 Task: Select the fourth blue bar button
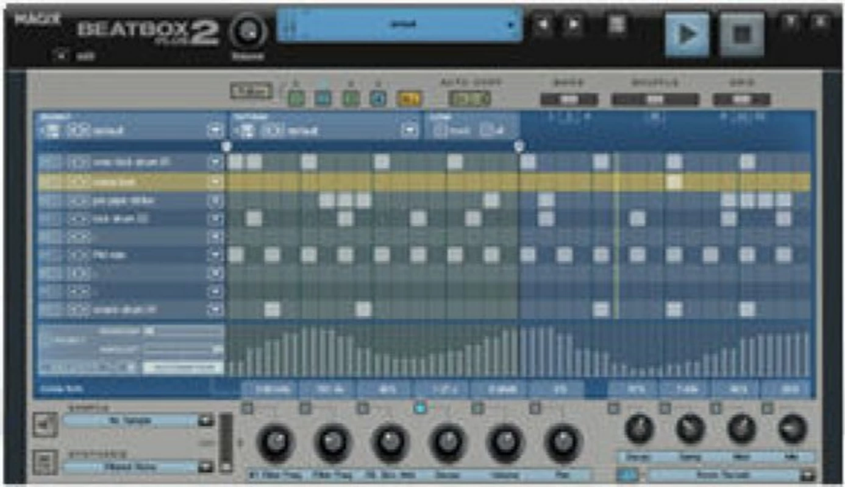point(378,98)
